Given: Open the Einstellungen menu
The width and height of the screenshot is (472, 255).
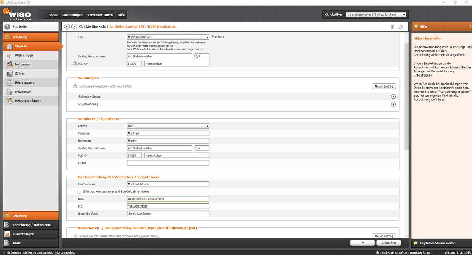Looking at the screenshot, I should point(72,15).
